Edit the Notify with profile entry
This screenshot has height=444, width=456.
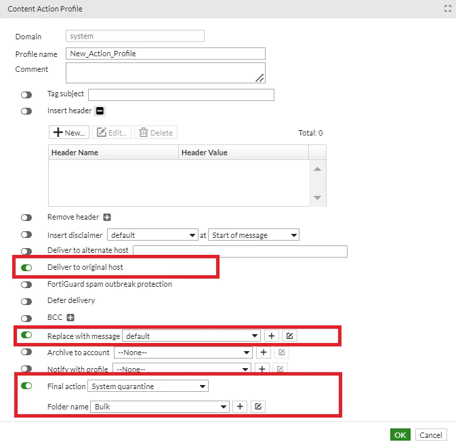click(x=280, y=368)
